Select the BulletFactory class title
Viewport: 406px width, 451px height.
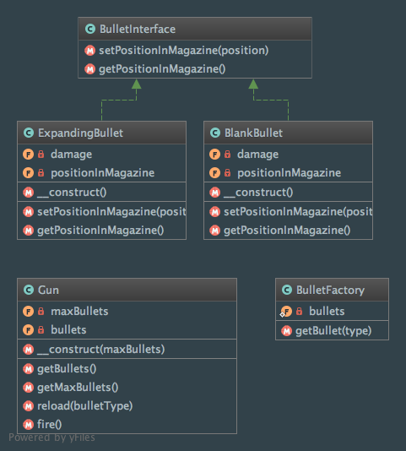coord(330,290)
